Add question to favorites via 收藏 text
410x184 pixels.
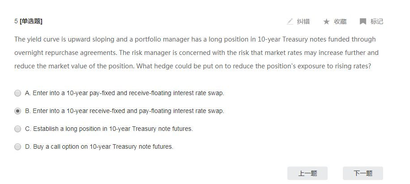(340, 21)
